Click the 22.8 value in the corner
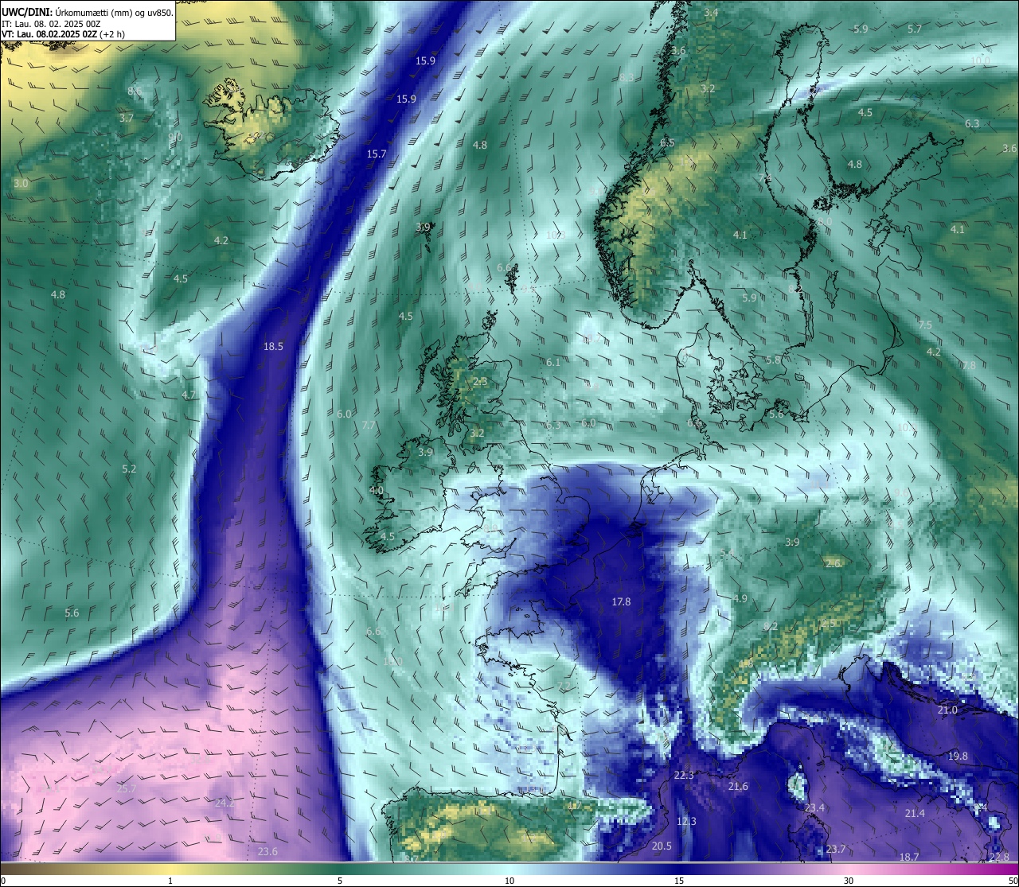Viewport: 1019px width, 887px height. click(x=999, y=856)
